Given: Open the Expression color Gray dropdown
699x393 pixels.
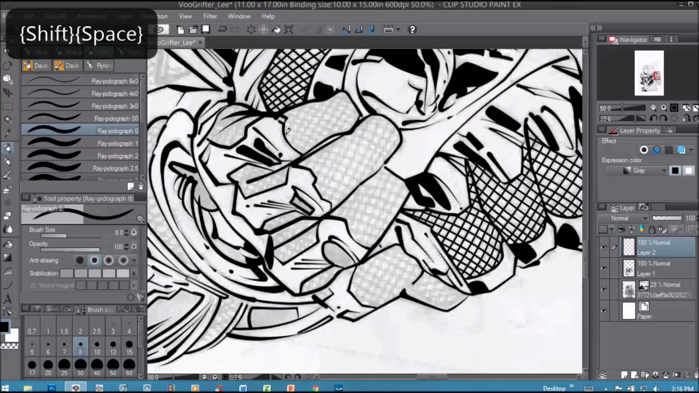Looking at the screenshot, I should point(637,171).
